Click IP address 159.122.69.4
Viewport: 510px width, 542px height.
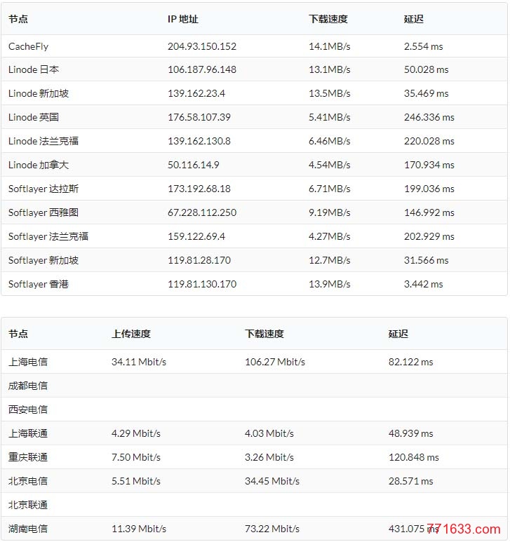click(196, 236)
